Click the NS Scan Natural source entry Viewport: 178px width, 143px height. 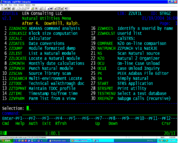point(125,53)
